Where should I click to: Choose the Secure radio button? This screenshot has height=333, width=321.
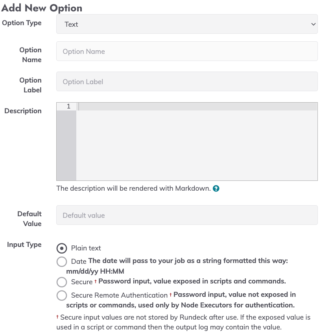tap(62, 282)
